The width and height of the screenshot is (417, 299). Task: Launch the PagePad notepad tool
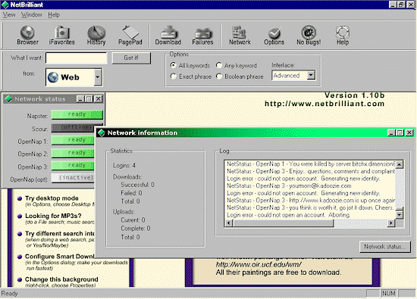(130, 35)
